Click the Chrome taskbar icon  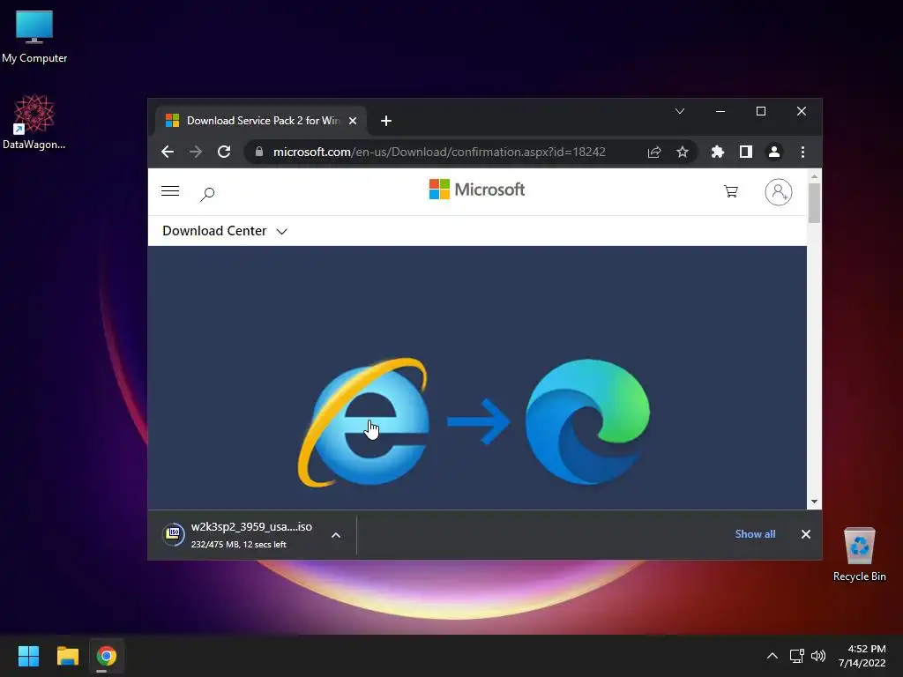[x=107, y=656]
